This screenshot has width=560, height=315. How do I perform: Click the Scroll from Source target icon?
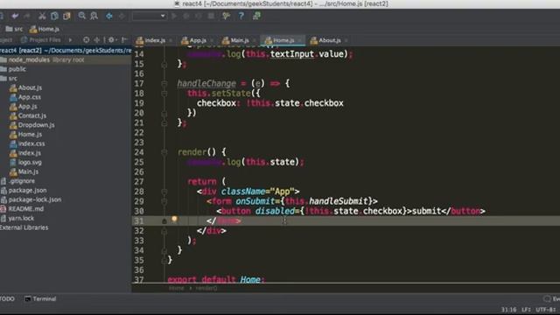click(86, 40)
